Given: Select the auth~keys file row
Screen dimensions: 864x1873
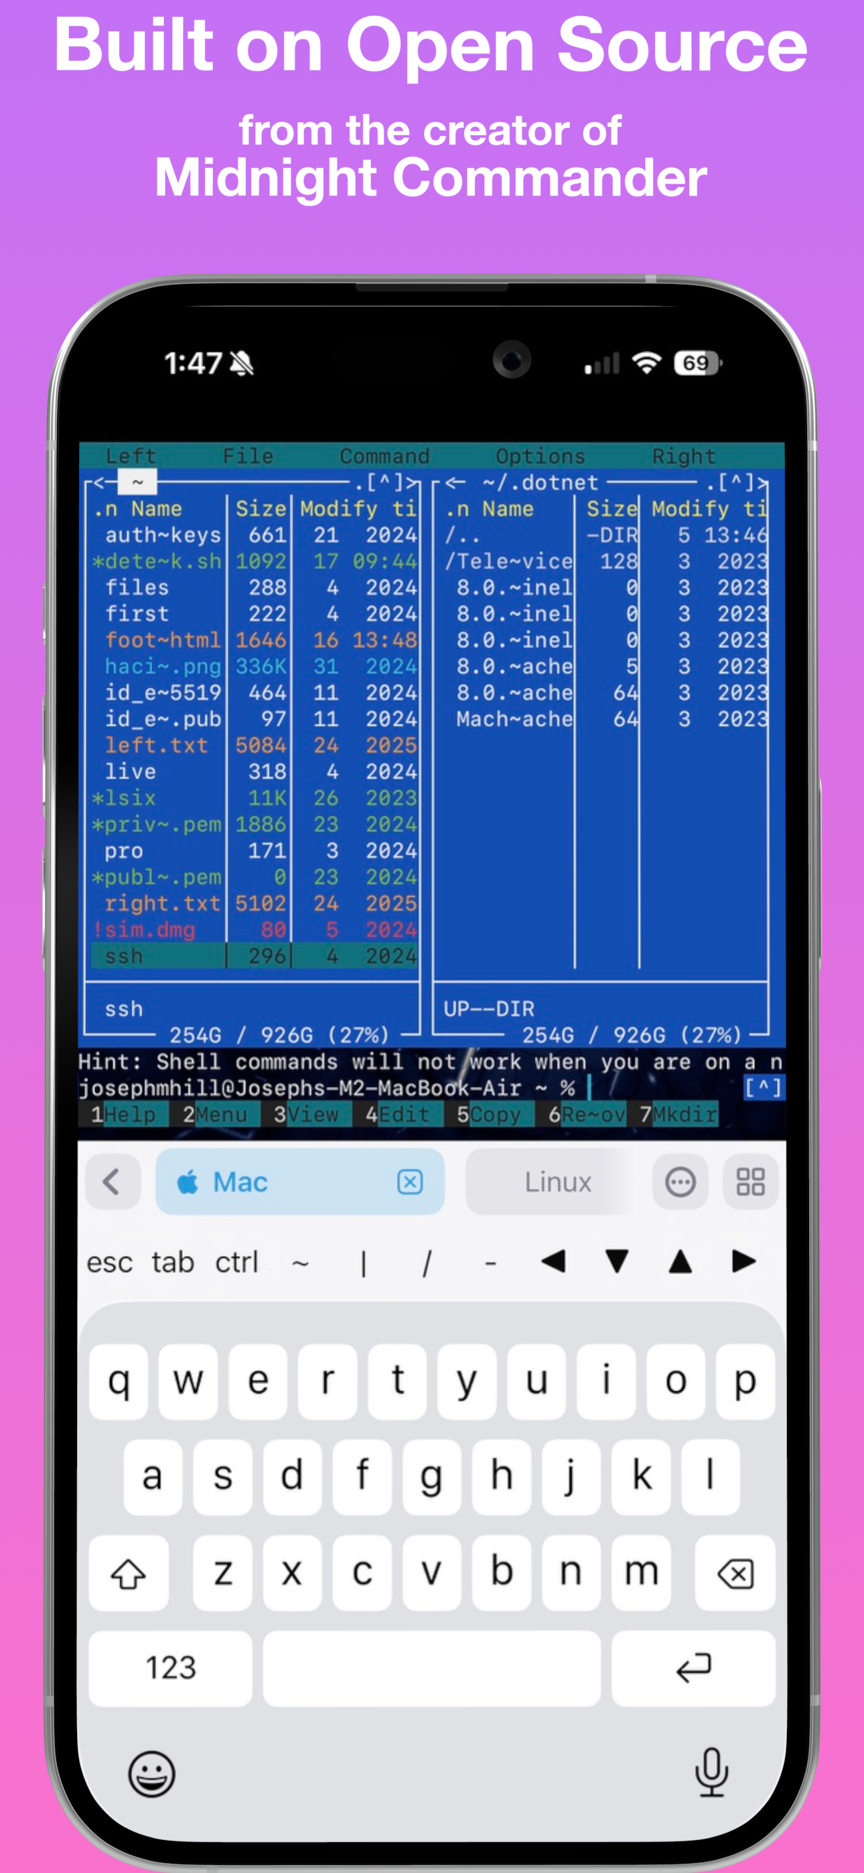Looking at the screenshot, I should [x=255, y=535].
